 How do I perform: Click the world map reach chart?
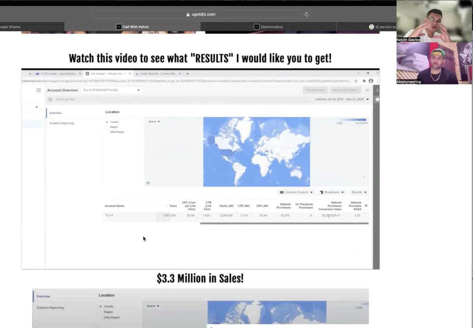257,152
